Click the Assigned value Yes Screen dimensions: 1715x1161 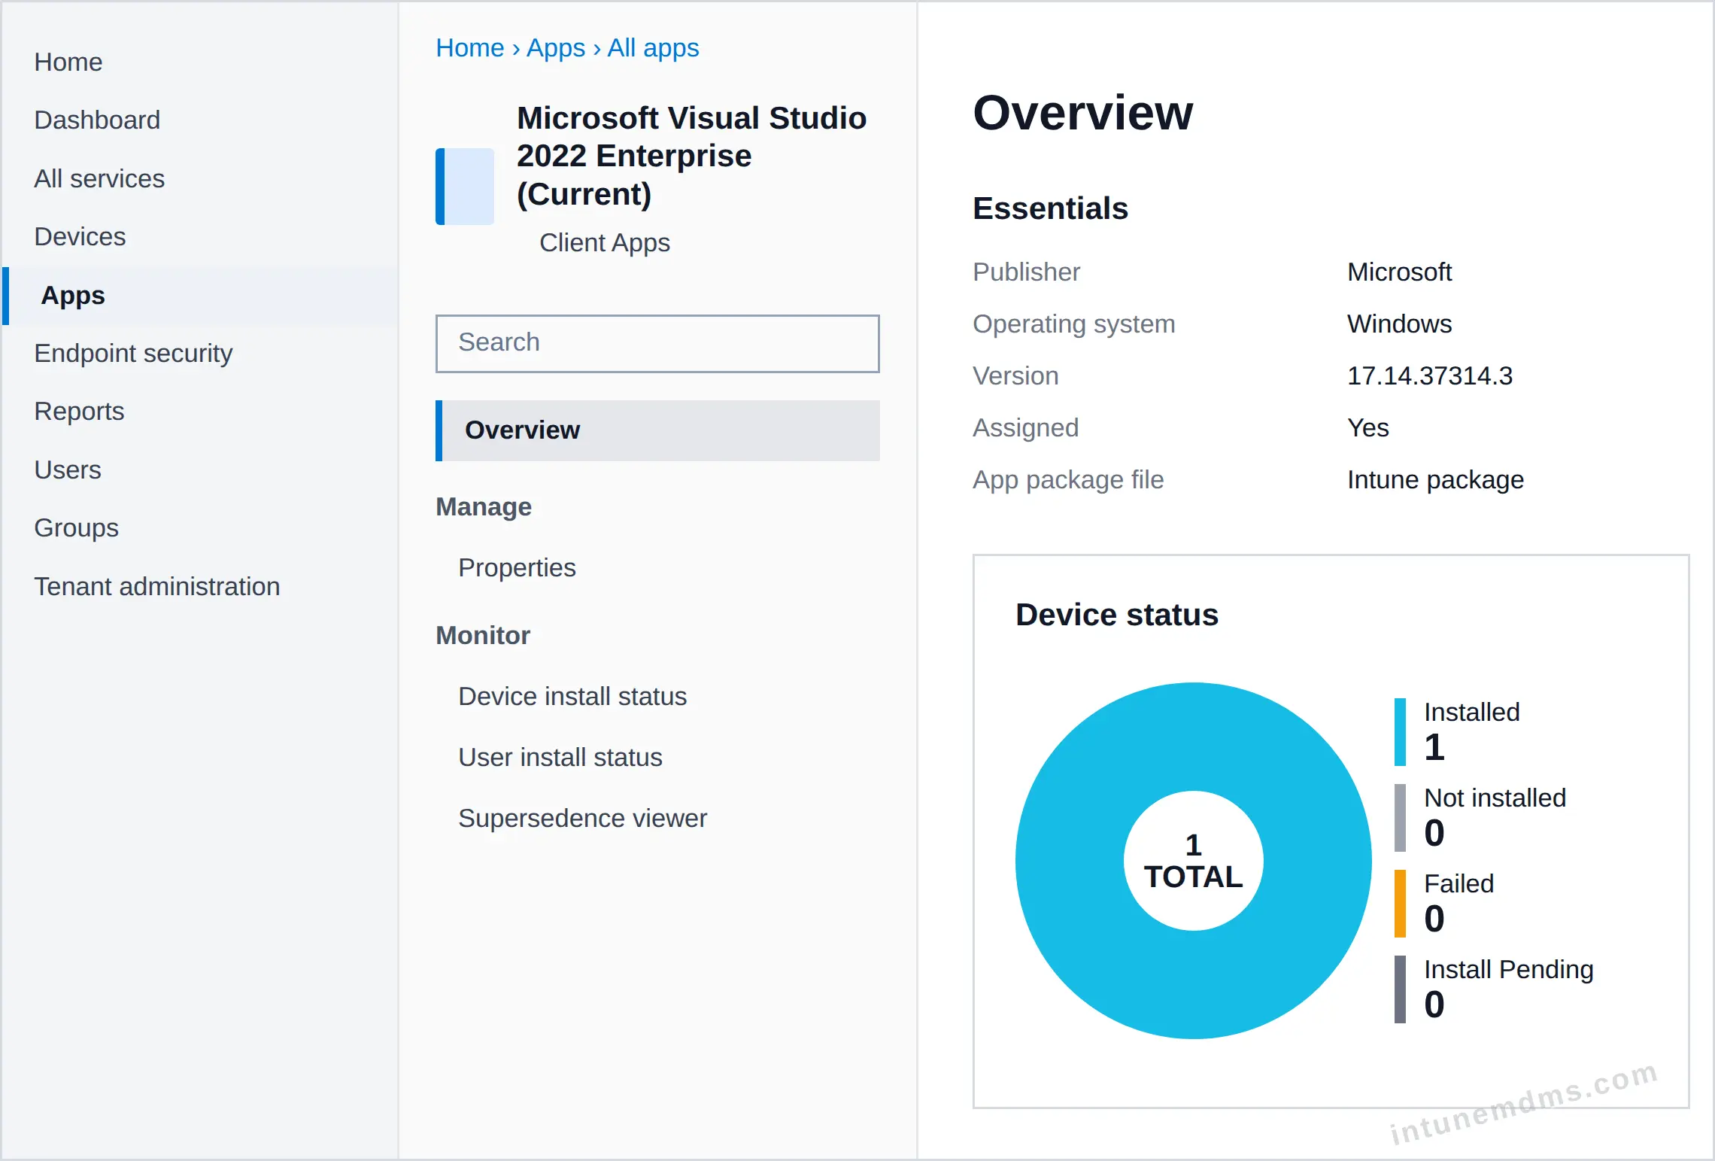[x=1368, y=427]
